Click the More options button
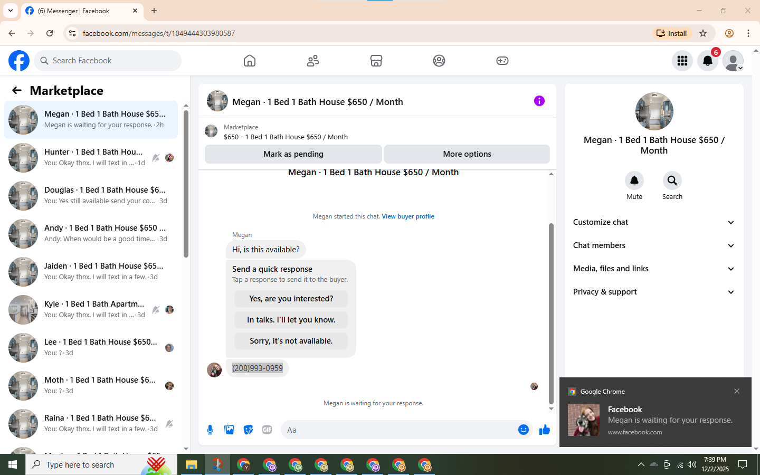760x475 pixels. pos(467,154)
